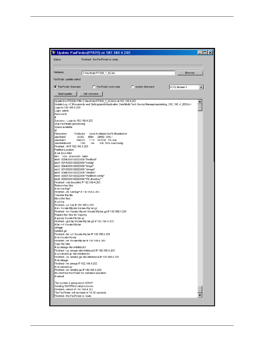Click the last 'Finished - the FaxFinder is ready' log line
The image size is (264, 342).
click(x=73, y=296)
